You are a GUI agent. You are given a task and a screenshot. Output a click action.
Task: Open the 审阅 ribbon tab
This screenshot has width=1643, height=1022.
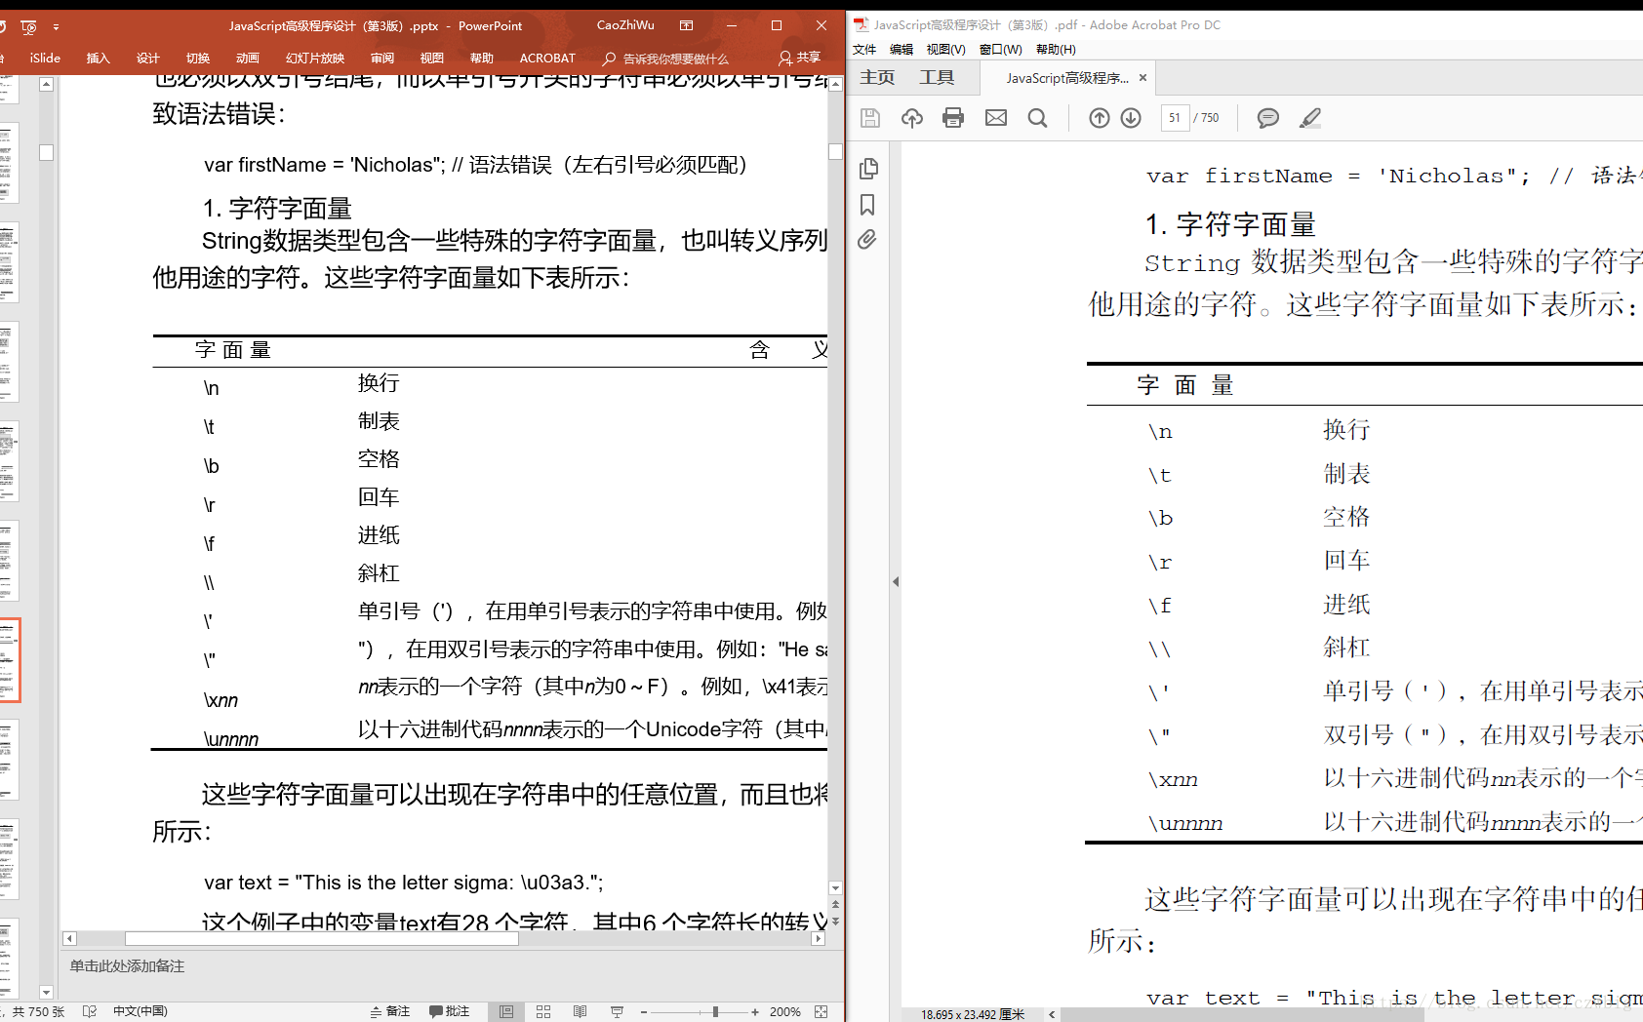pyautogui.click(x=382, y=59)
